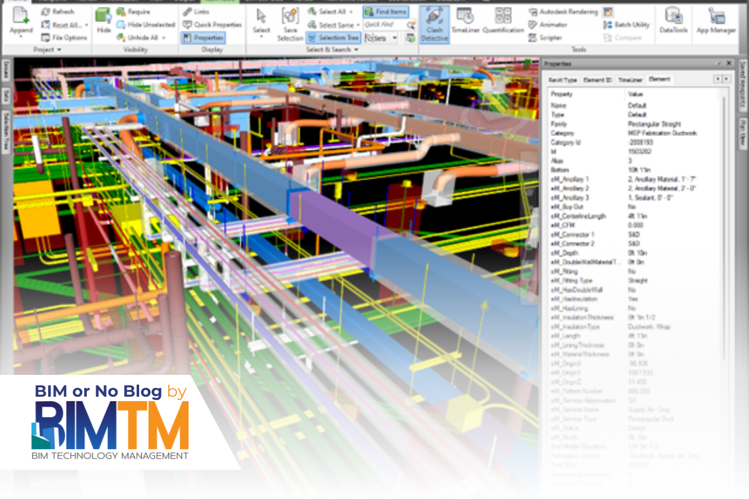Toggle the Properties window button

(202, 37)
